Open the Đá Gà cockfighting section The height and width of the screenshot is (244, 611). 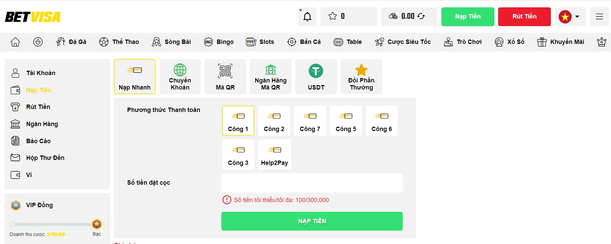[71, 42]
